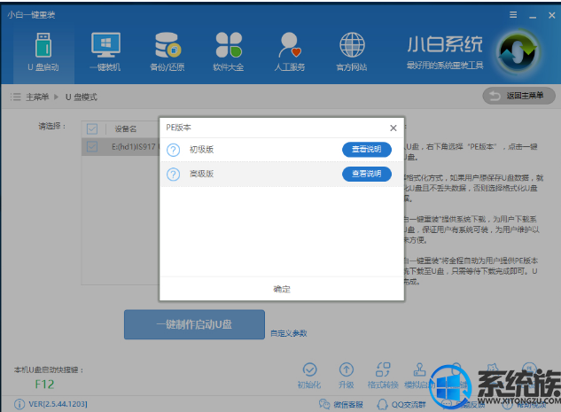
Task: Open 微信客服 in status bar
Action: (341, 405)
